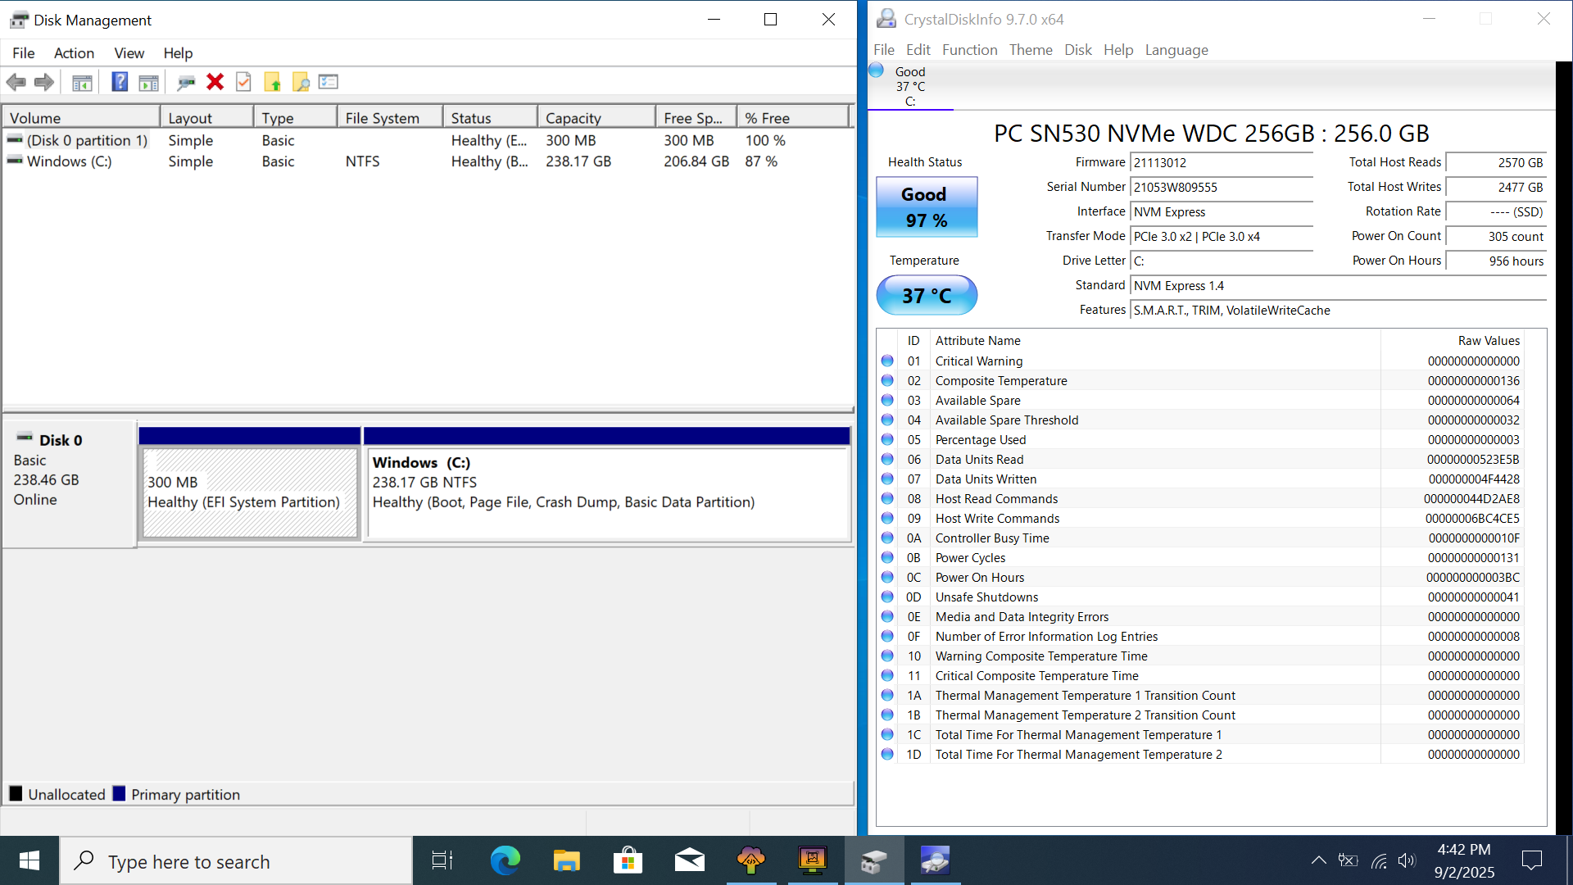Click the Features field
Image resolution: width=1573 pixels, height=885 pixels.
click(1338, 311)
